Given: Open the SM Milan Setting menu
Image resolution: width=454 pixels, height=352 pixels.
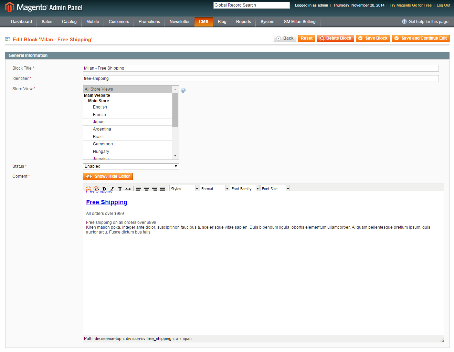Looking at the screenshot, I should (299, 22).
